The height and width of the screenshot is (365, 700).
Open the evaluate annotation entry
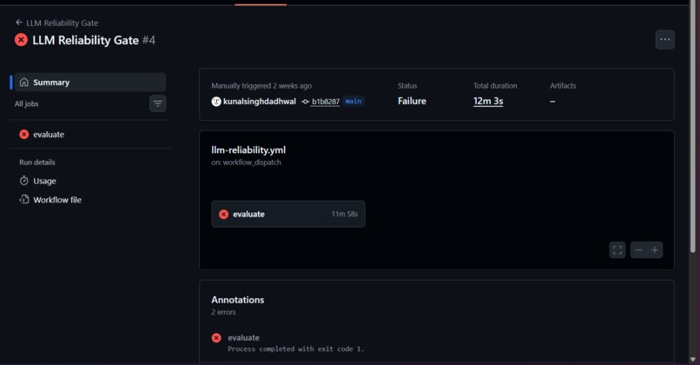click(x=243, y=338)
